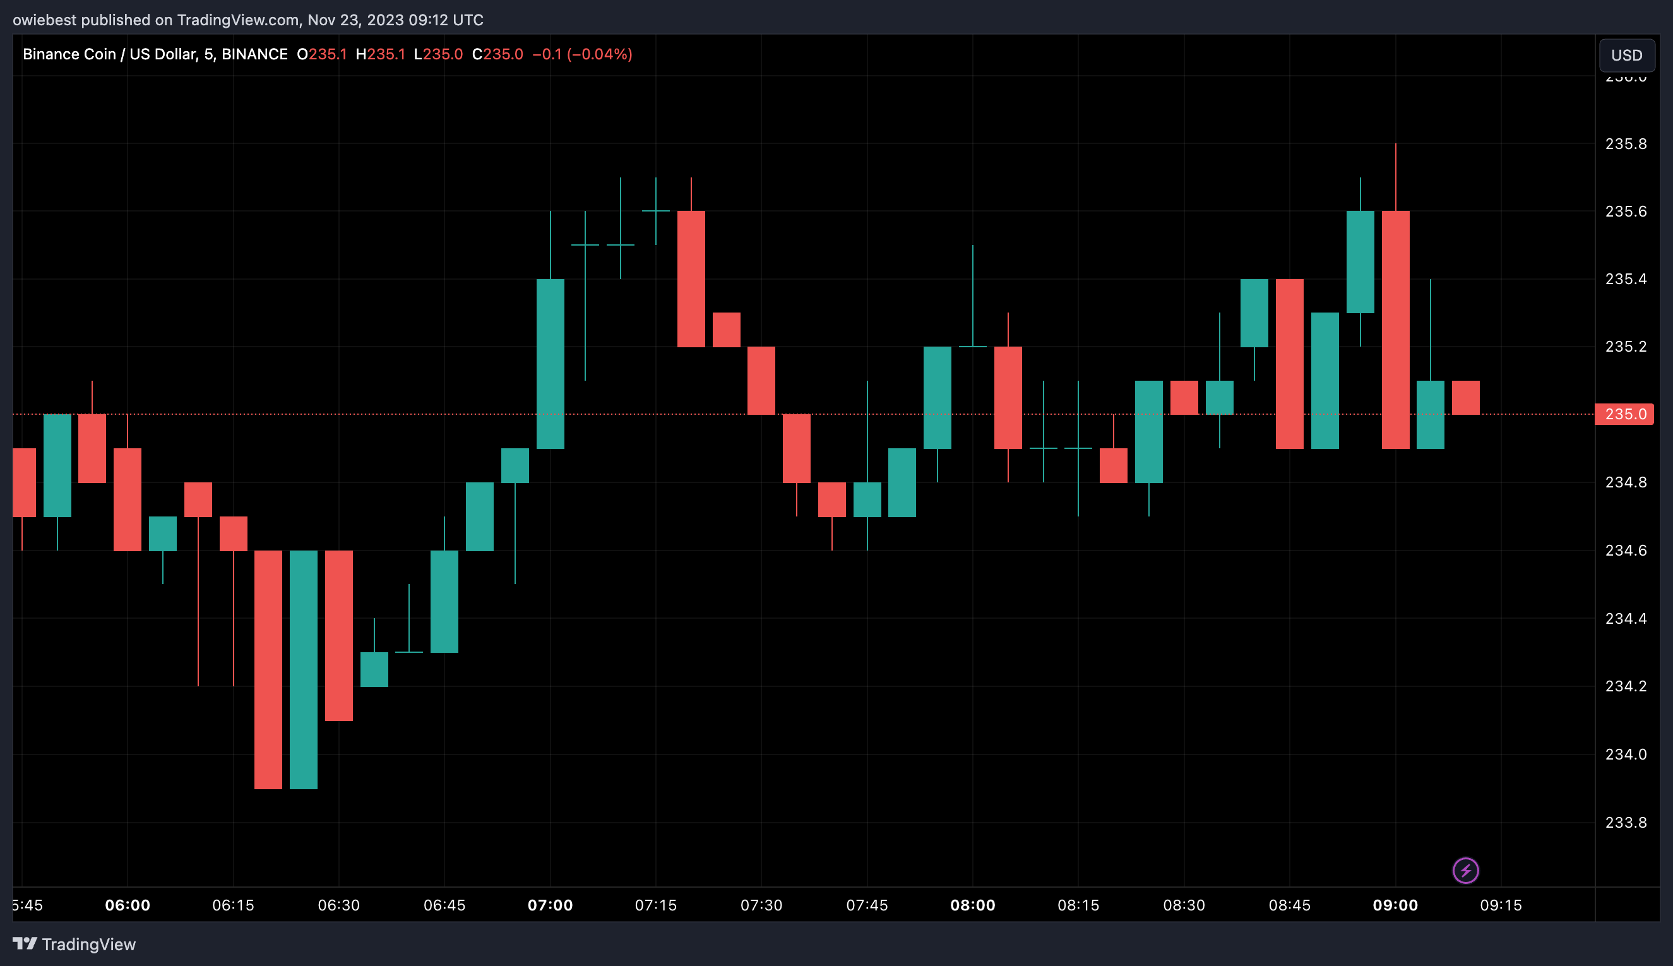Viewport: 1673px width, 966px height.
Task: Click the 235.8 price axis label
Action: [x=1625, y=144]
